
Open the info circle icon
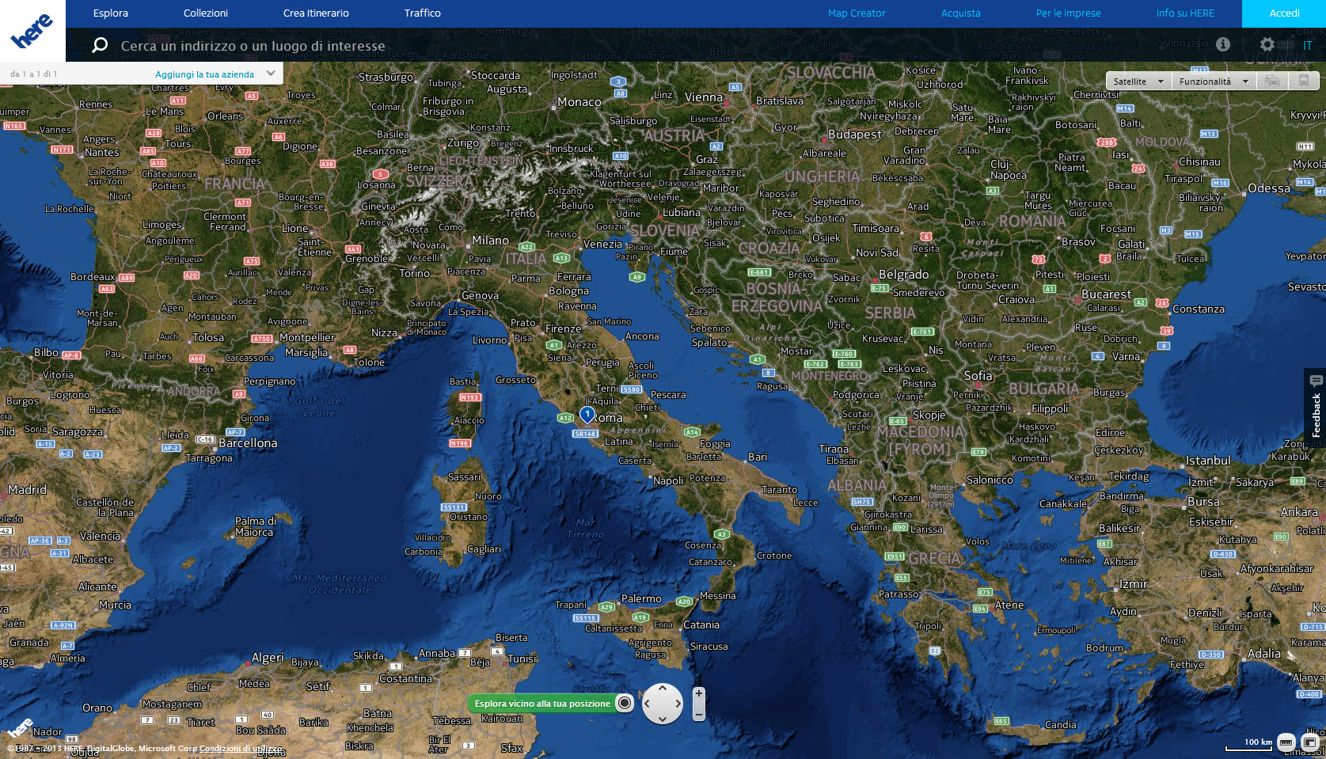1223,44
